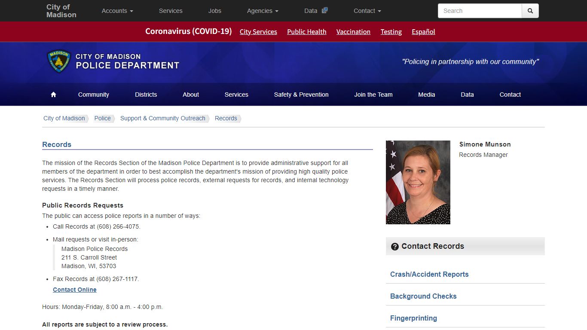Open Jobs in top bar
The width and height of the screenshot is (587, 330).
215,11
